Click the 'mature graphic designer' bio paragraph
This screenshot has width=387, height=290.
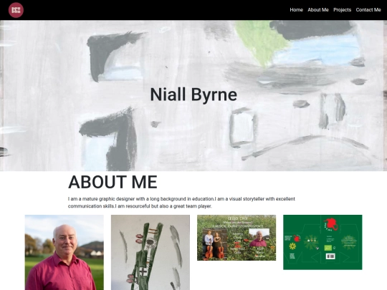tap(181, 203)
